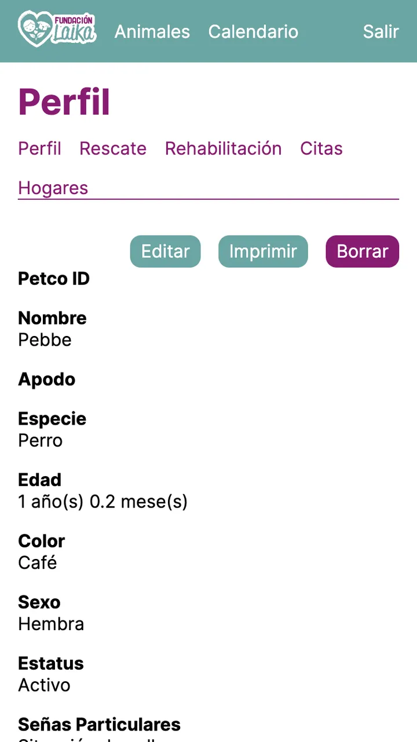This screenshot has height=742, width=417.
Task: View the Citas tab
Action: click(321, 148)
